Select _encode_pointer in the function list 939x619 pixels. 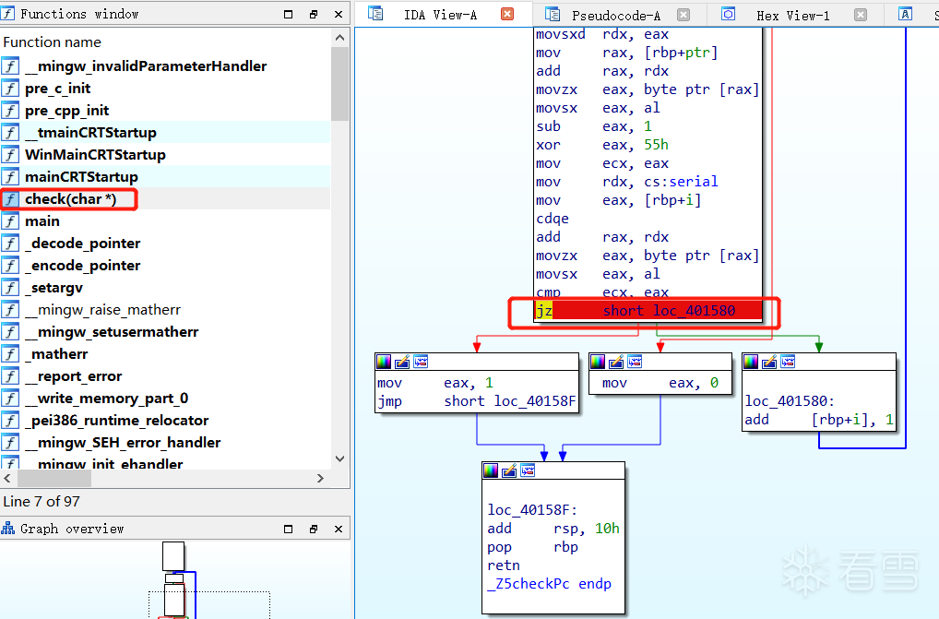tap(165, 266)
